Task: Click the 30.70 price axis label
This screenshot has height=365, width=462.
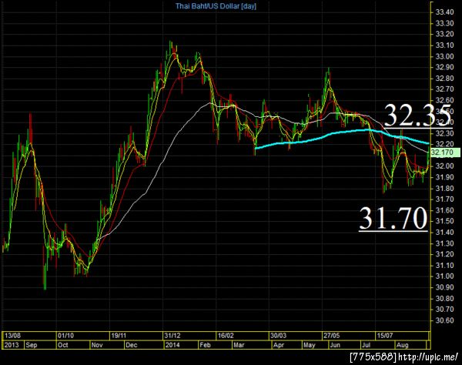Action: (x=444, y=309)
